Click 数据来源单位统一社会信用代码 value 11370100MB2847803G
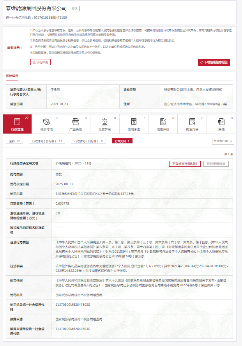Viewport: 242px width, 346px height. click(73, 329)
